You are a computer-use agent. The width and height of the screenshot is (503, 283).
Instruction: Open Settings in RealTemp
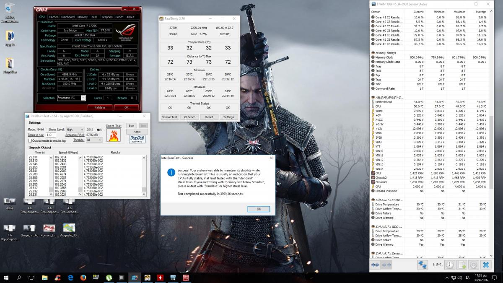click(x=228, y=117)
